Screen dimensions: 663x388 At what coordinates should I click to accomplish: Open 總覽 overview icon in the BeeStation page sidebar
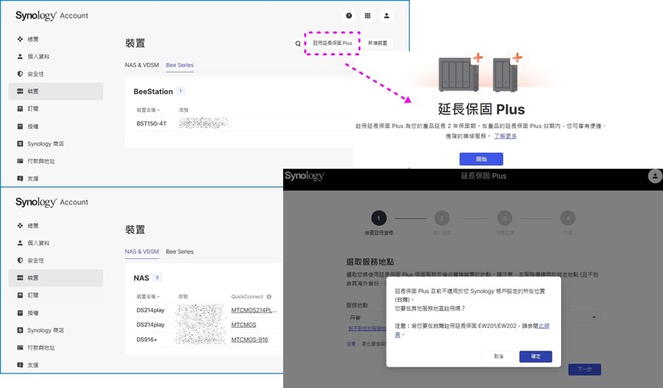[20, 39]
